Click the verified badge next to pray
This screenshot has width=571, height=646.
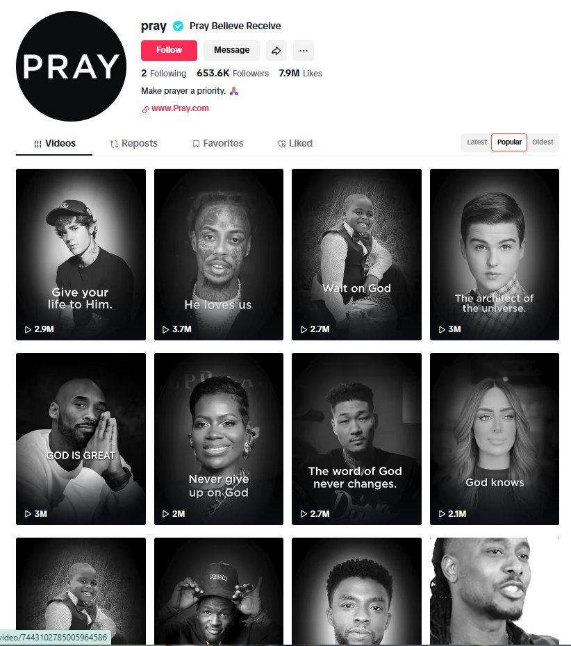pyautogui.click(x=178, y=26)
